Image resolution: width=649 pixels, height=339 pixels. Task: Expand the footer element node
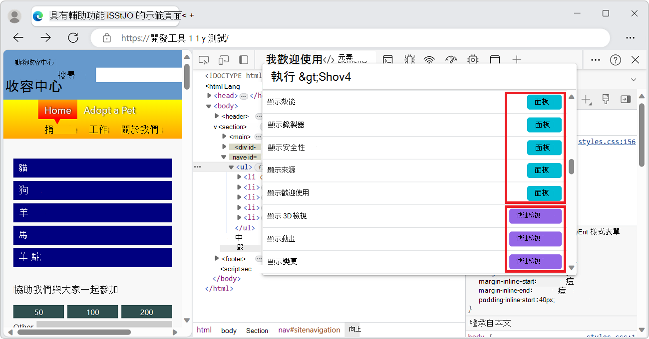[217, 258]
